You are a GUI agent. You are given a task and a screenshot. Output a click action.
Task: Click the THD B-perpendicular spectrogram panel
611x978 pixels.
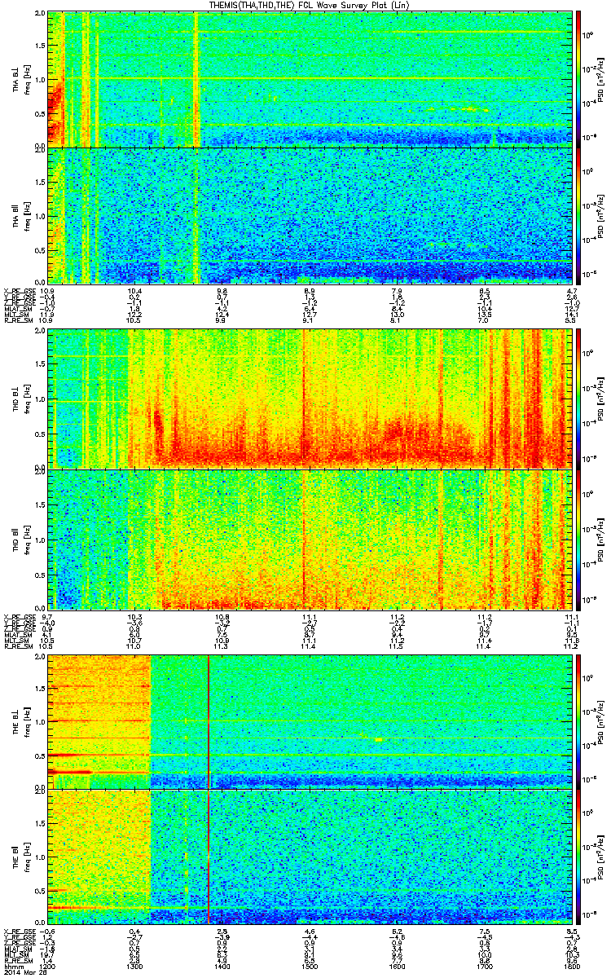pos(310,399)
